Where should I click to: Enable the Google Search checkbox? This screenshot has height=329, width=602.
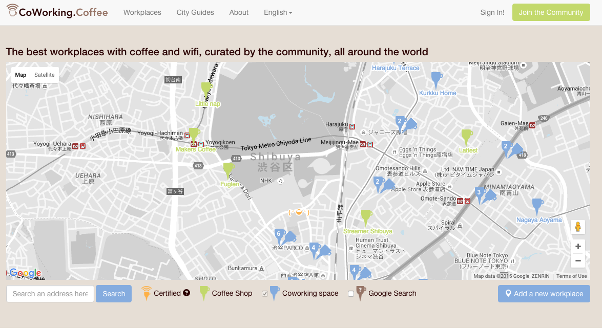(x=351, y=294)
